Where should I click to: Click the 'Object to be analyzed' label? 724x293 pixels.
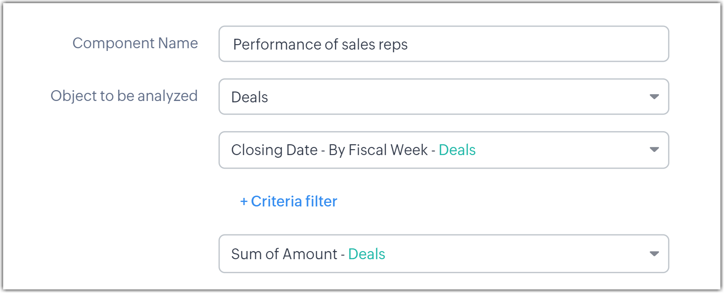point(124,96)
